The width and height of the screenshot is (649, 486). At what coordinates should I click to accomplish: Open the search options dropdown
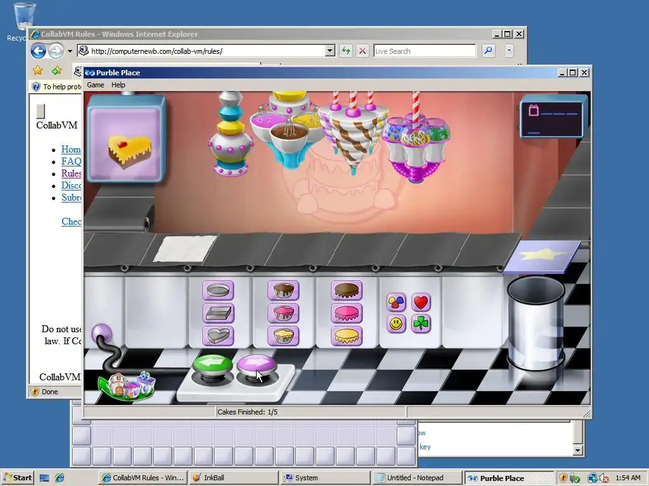pos(509,51)
